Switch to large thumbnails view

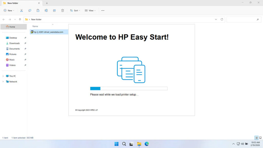coord(260,138)
